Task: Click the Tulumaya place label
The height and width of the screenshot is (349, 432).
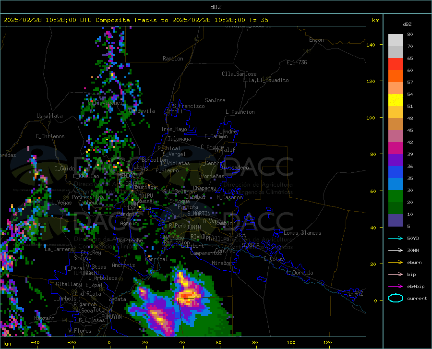Action: pyautogui.click(x=180, y=139)
